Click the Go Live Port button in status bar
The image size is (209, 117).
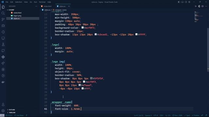coord(177,115)
